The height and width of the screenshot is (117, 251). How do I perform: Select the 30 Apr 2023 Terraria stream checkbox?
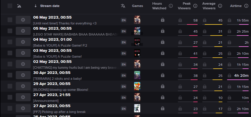tap(10, 75)
